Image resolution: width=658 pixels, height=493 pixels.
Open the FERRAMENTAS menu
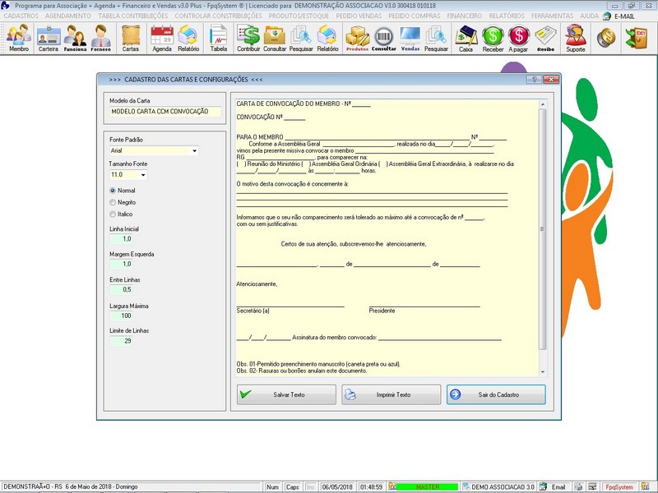click(552, 16)
